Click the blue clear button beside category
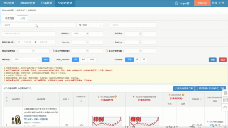This screenshot has height=128, width=228. click(46, 59)
